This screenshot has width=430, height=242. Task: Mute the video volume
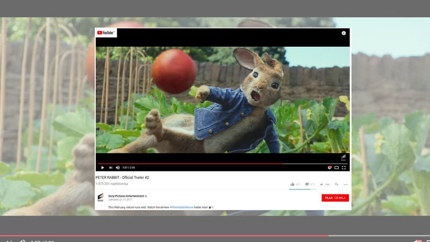(x=118, y=167)
